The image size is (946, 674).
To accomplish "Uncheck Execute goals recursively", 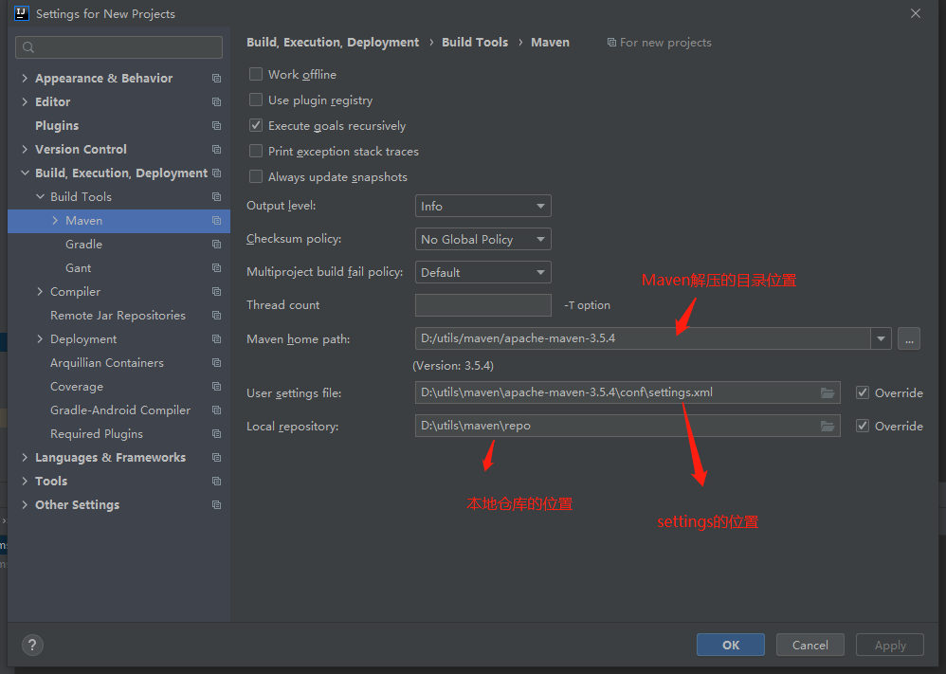I will 256,125.
